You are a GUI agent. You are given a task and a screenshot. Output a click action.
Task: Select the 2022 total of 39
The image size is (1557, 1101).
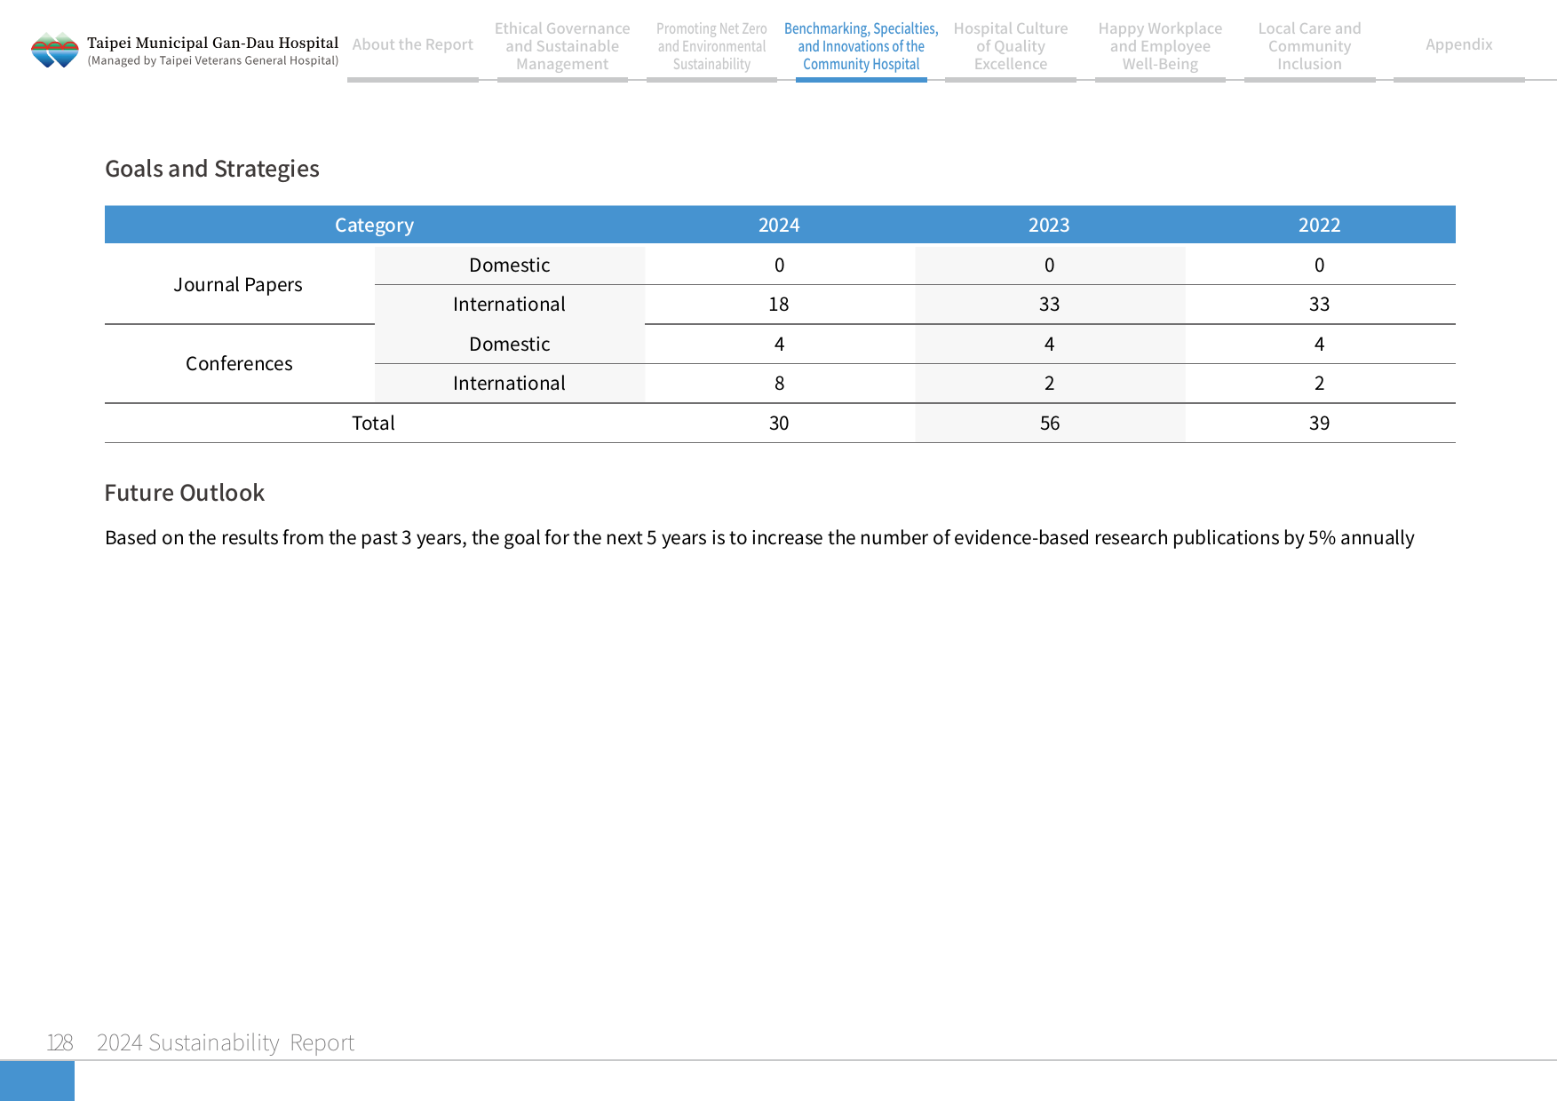(x=1319, y=423)
